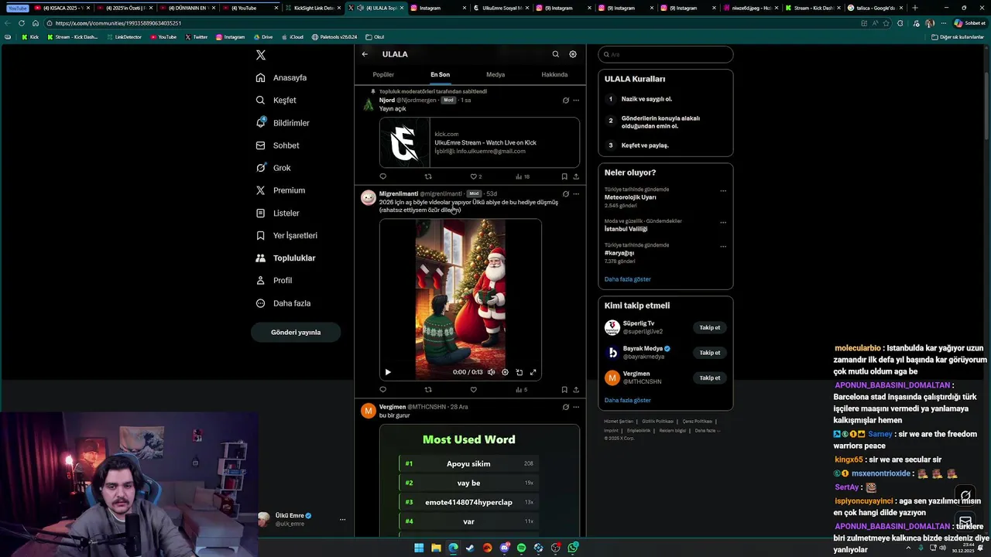This screenshot has width=991, height=557.
Task: Open Keşfet search page
Action: [x=276, y=100]
